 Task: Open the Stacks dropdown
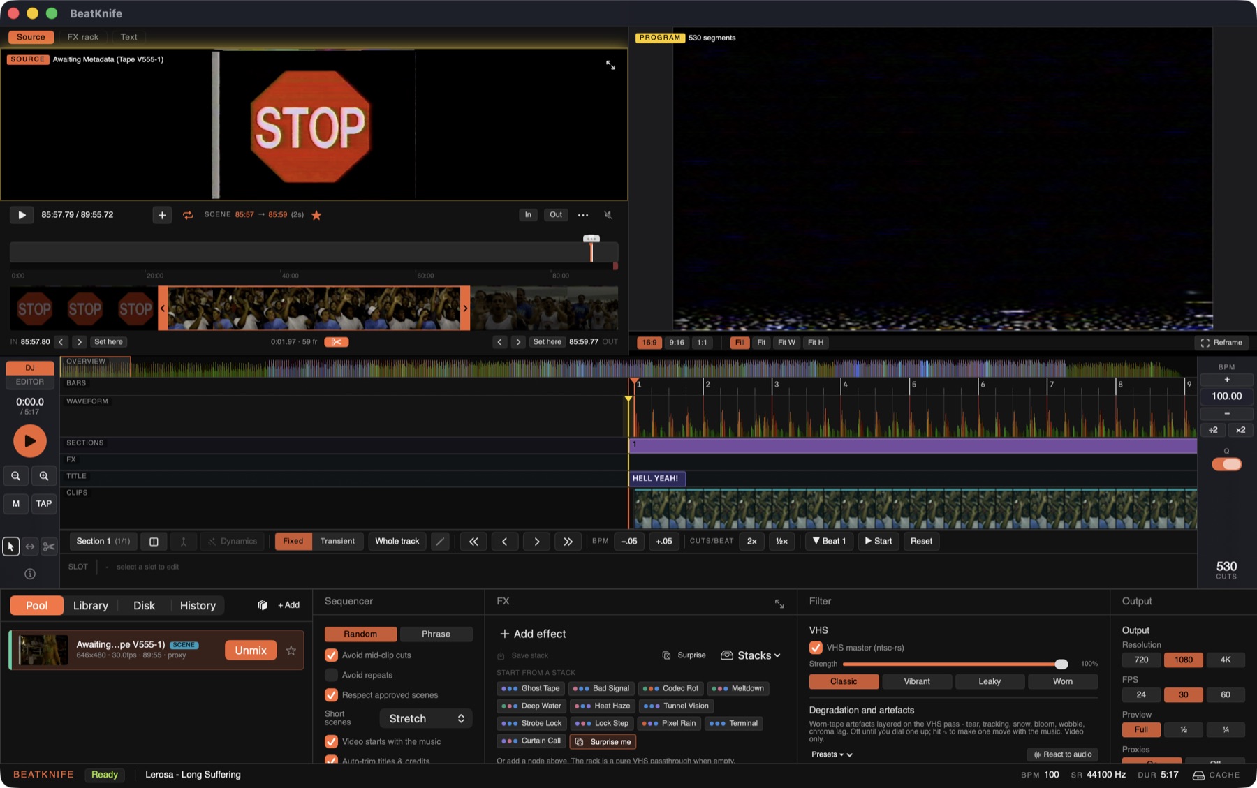click(x=751, y=655)
